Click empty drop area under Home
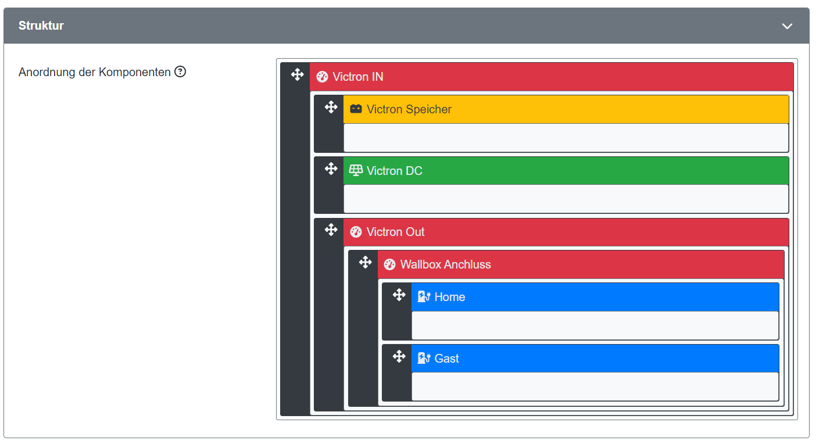 pyautogui.click(x=595, y=325)
